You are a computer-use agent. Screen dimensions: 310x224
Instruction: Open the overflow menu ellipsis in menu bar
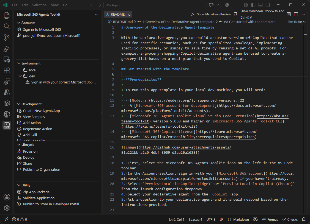coord(75,5)
